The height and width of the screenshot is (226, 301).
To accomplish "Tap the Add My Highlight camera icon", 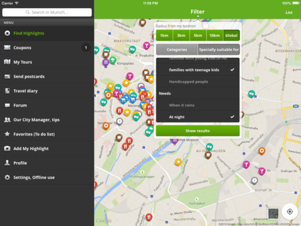I will [x=7, y=148].
